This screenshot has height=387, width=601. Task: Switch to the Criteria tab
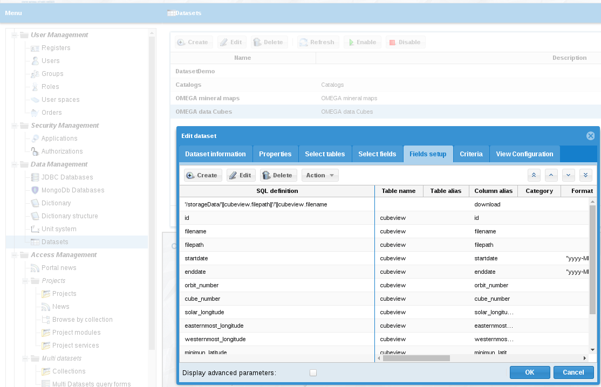tap(471, 154)
